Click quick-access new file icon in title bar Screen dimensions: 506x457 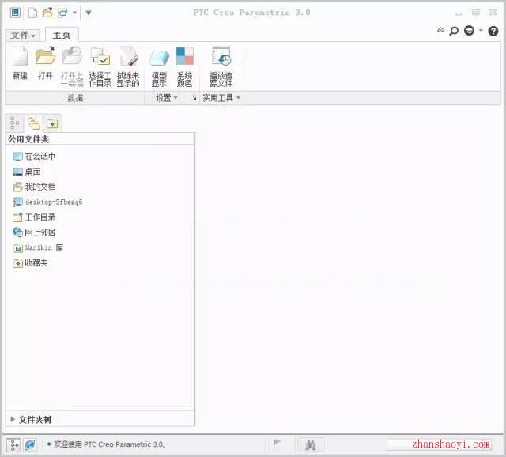pos(32,13)
